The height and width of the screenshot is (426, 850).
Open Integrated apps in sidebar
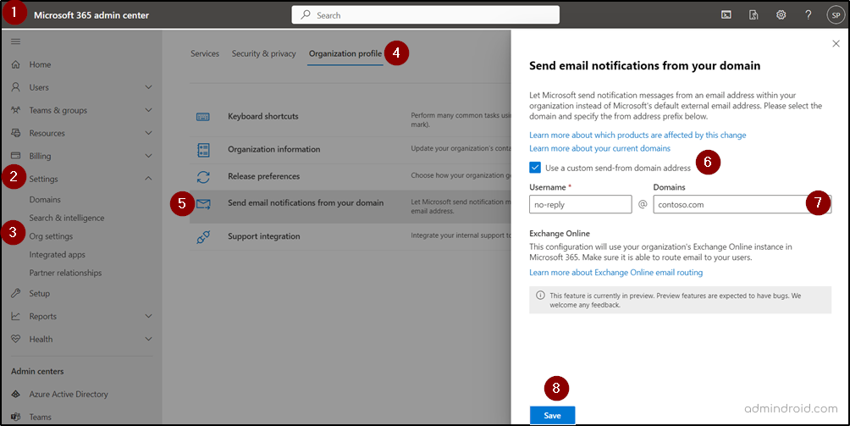click(x=57, y=255)
